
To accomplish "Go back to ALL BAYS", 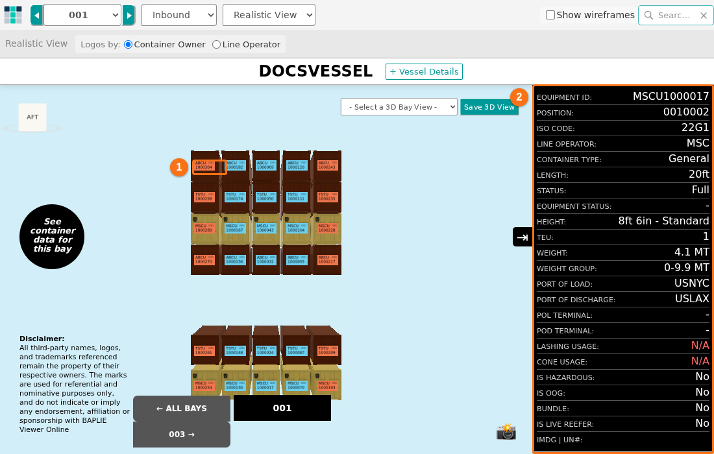I will point(182,409).
